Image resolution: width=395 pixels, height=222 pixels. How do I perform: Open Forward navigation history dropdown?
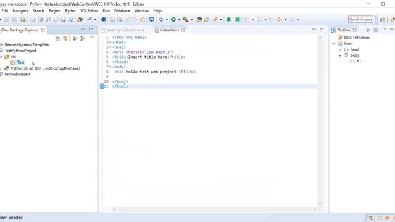[x=297, y=19]
